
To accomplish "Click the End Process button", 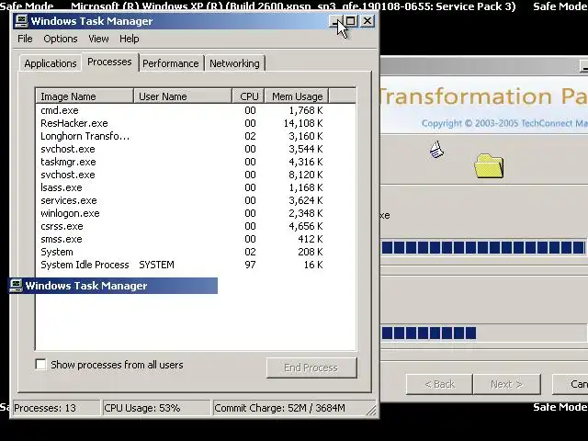I will 311,367.
